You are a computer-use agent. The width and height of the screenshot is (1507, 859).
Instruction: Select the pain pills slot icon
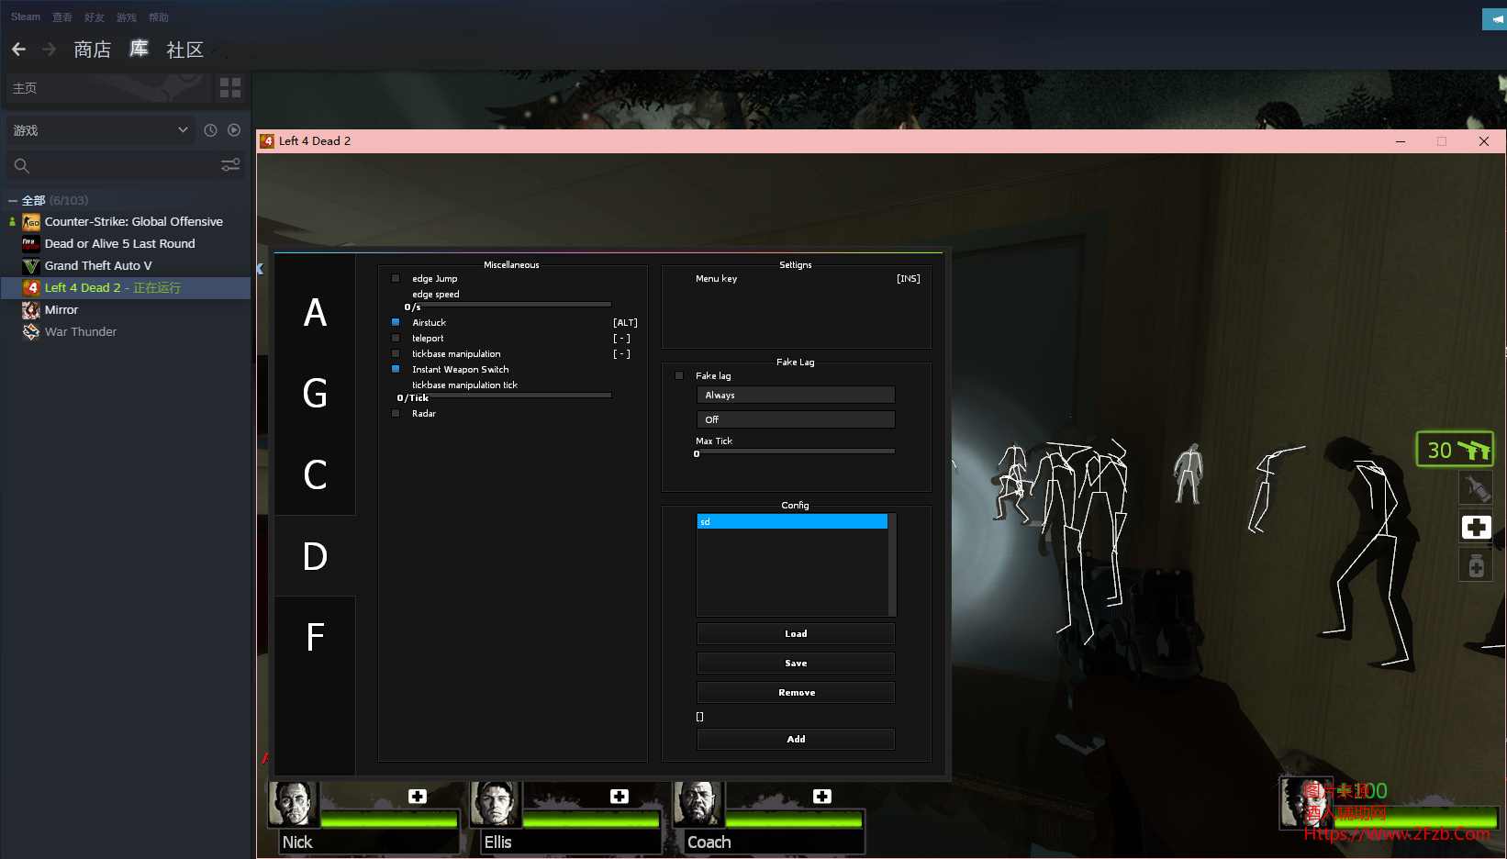tap(1476, 565)
